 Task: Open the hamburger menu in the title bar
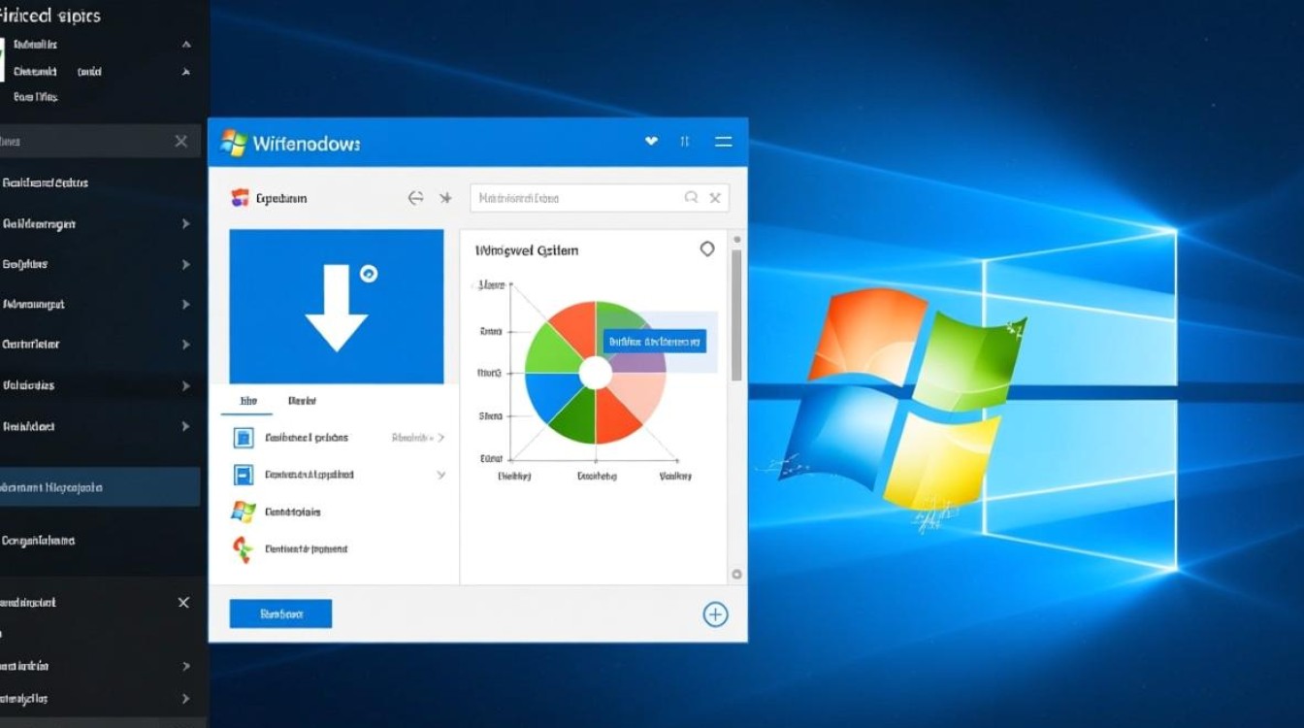723,141
